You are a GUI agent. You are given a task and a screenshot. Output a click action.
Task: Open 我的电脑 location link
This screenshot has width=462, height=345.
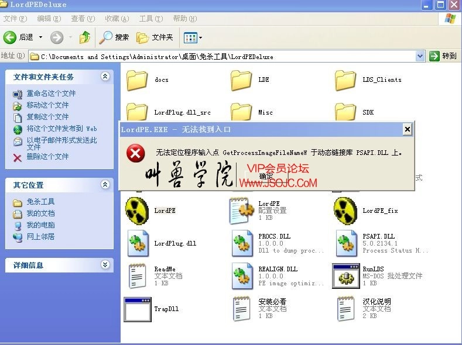[40, 225]
